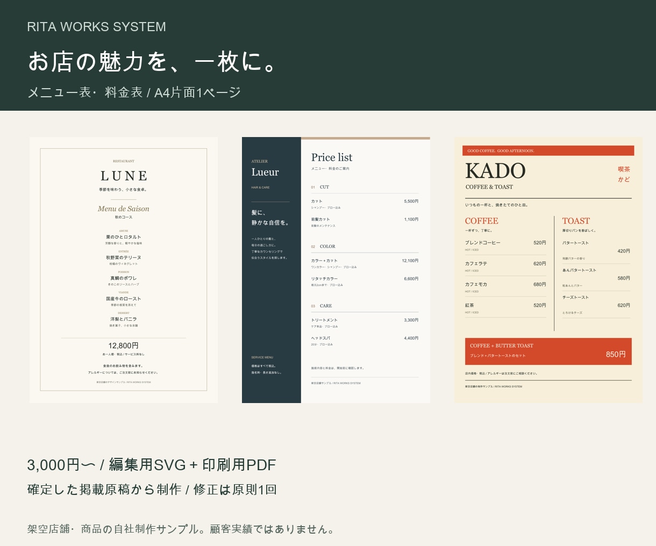Click the 12,100円 price for カラー＋カット
The height and width of the screenshot is (546, 656).
point(410,261)
